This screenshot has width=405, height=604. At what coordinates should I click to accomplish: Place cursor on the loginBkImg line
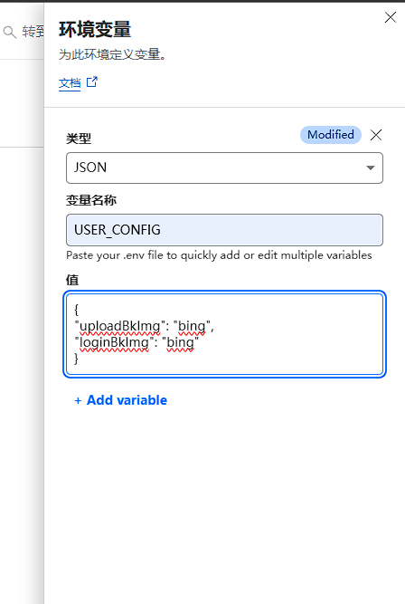tap(137, 342)
